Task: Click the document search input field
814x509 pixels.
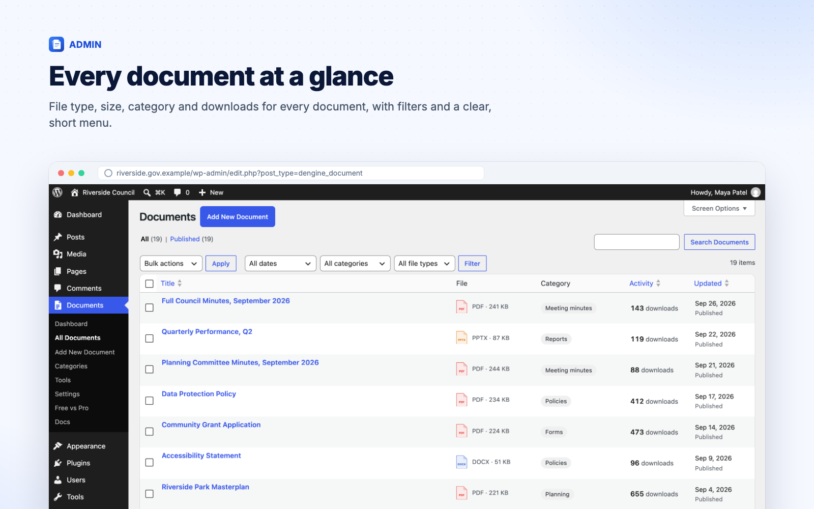Action: pyautogui.click(x=636, y=242)
